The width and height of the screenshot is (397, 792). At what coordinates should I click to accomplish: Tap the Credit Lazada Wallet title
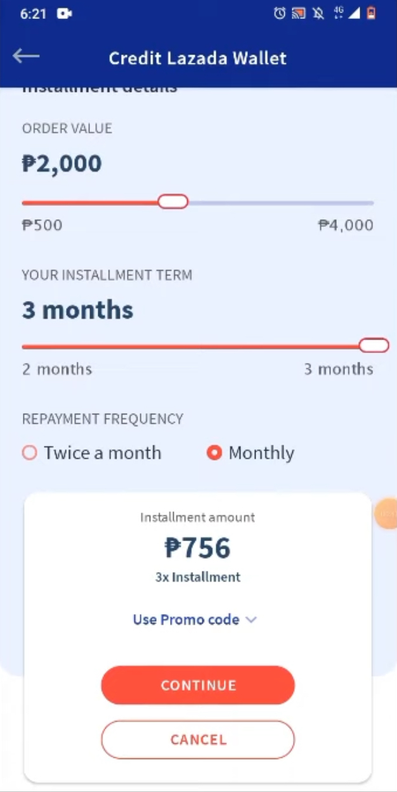pos(197,58)
